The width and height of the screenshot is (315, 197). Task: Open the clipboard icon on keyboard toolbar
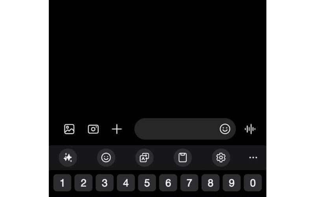[x=183, y=158]
